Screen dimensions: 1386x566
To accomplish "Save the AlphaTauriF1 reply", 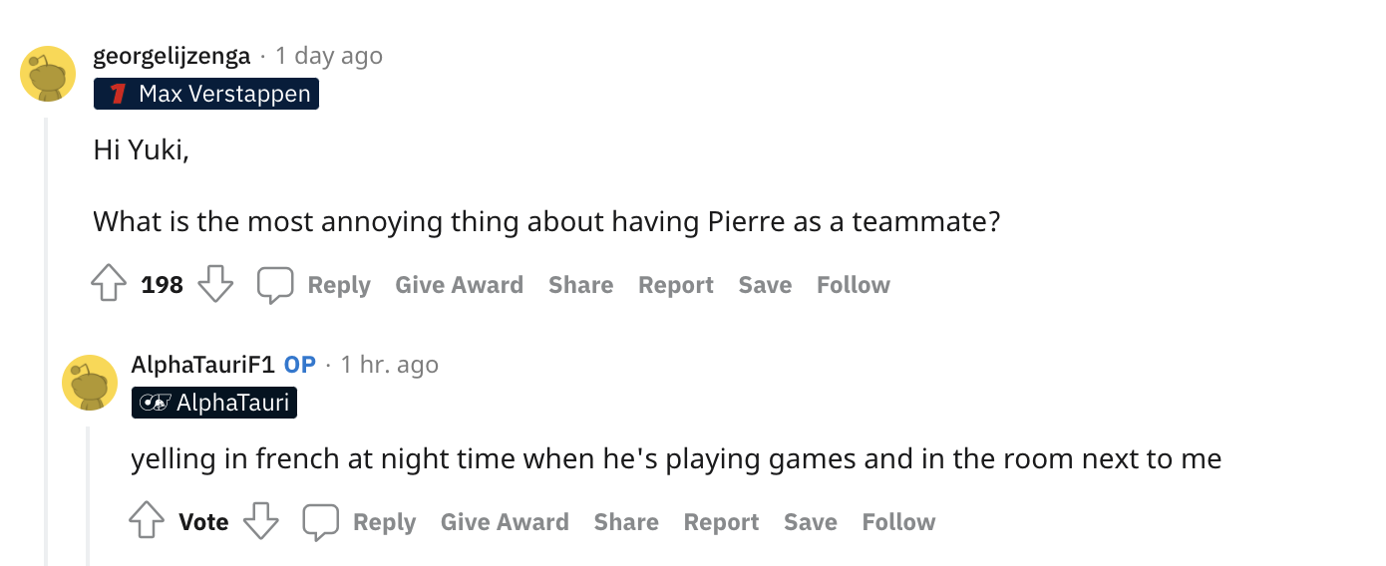I will point(810,522).
